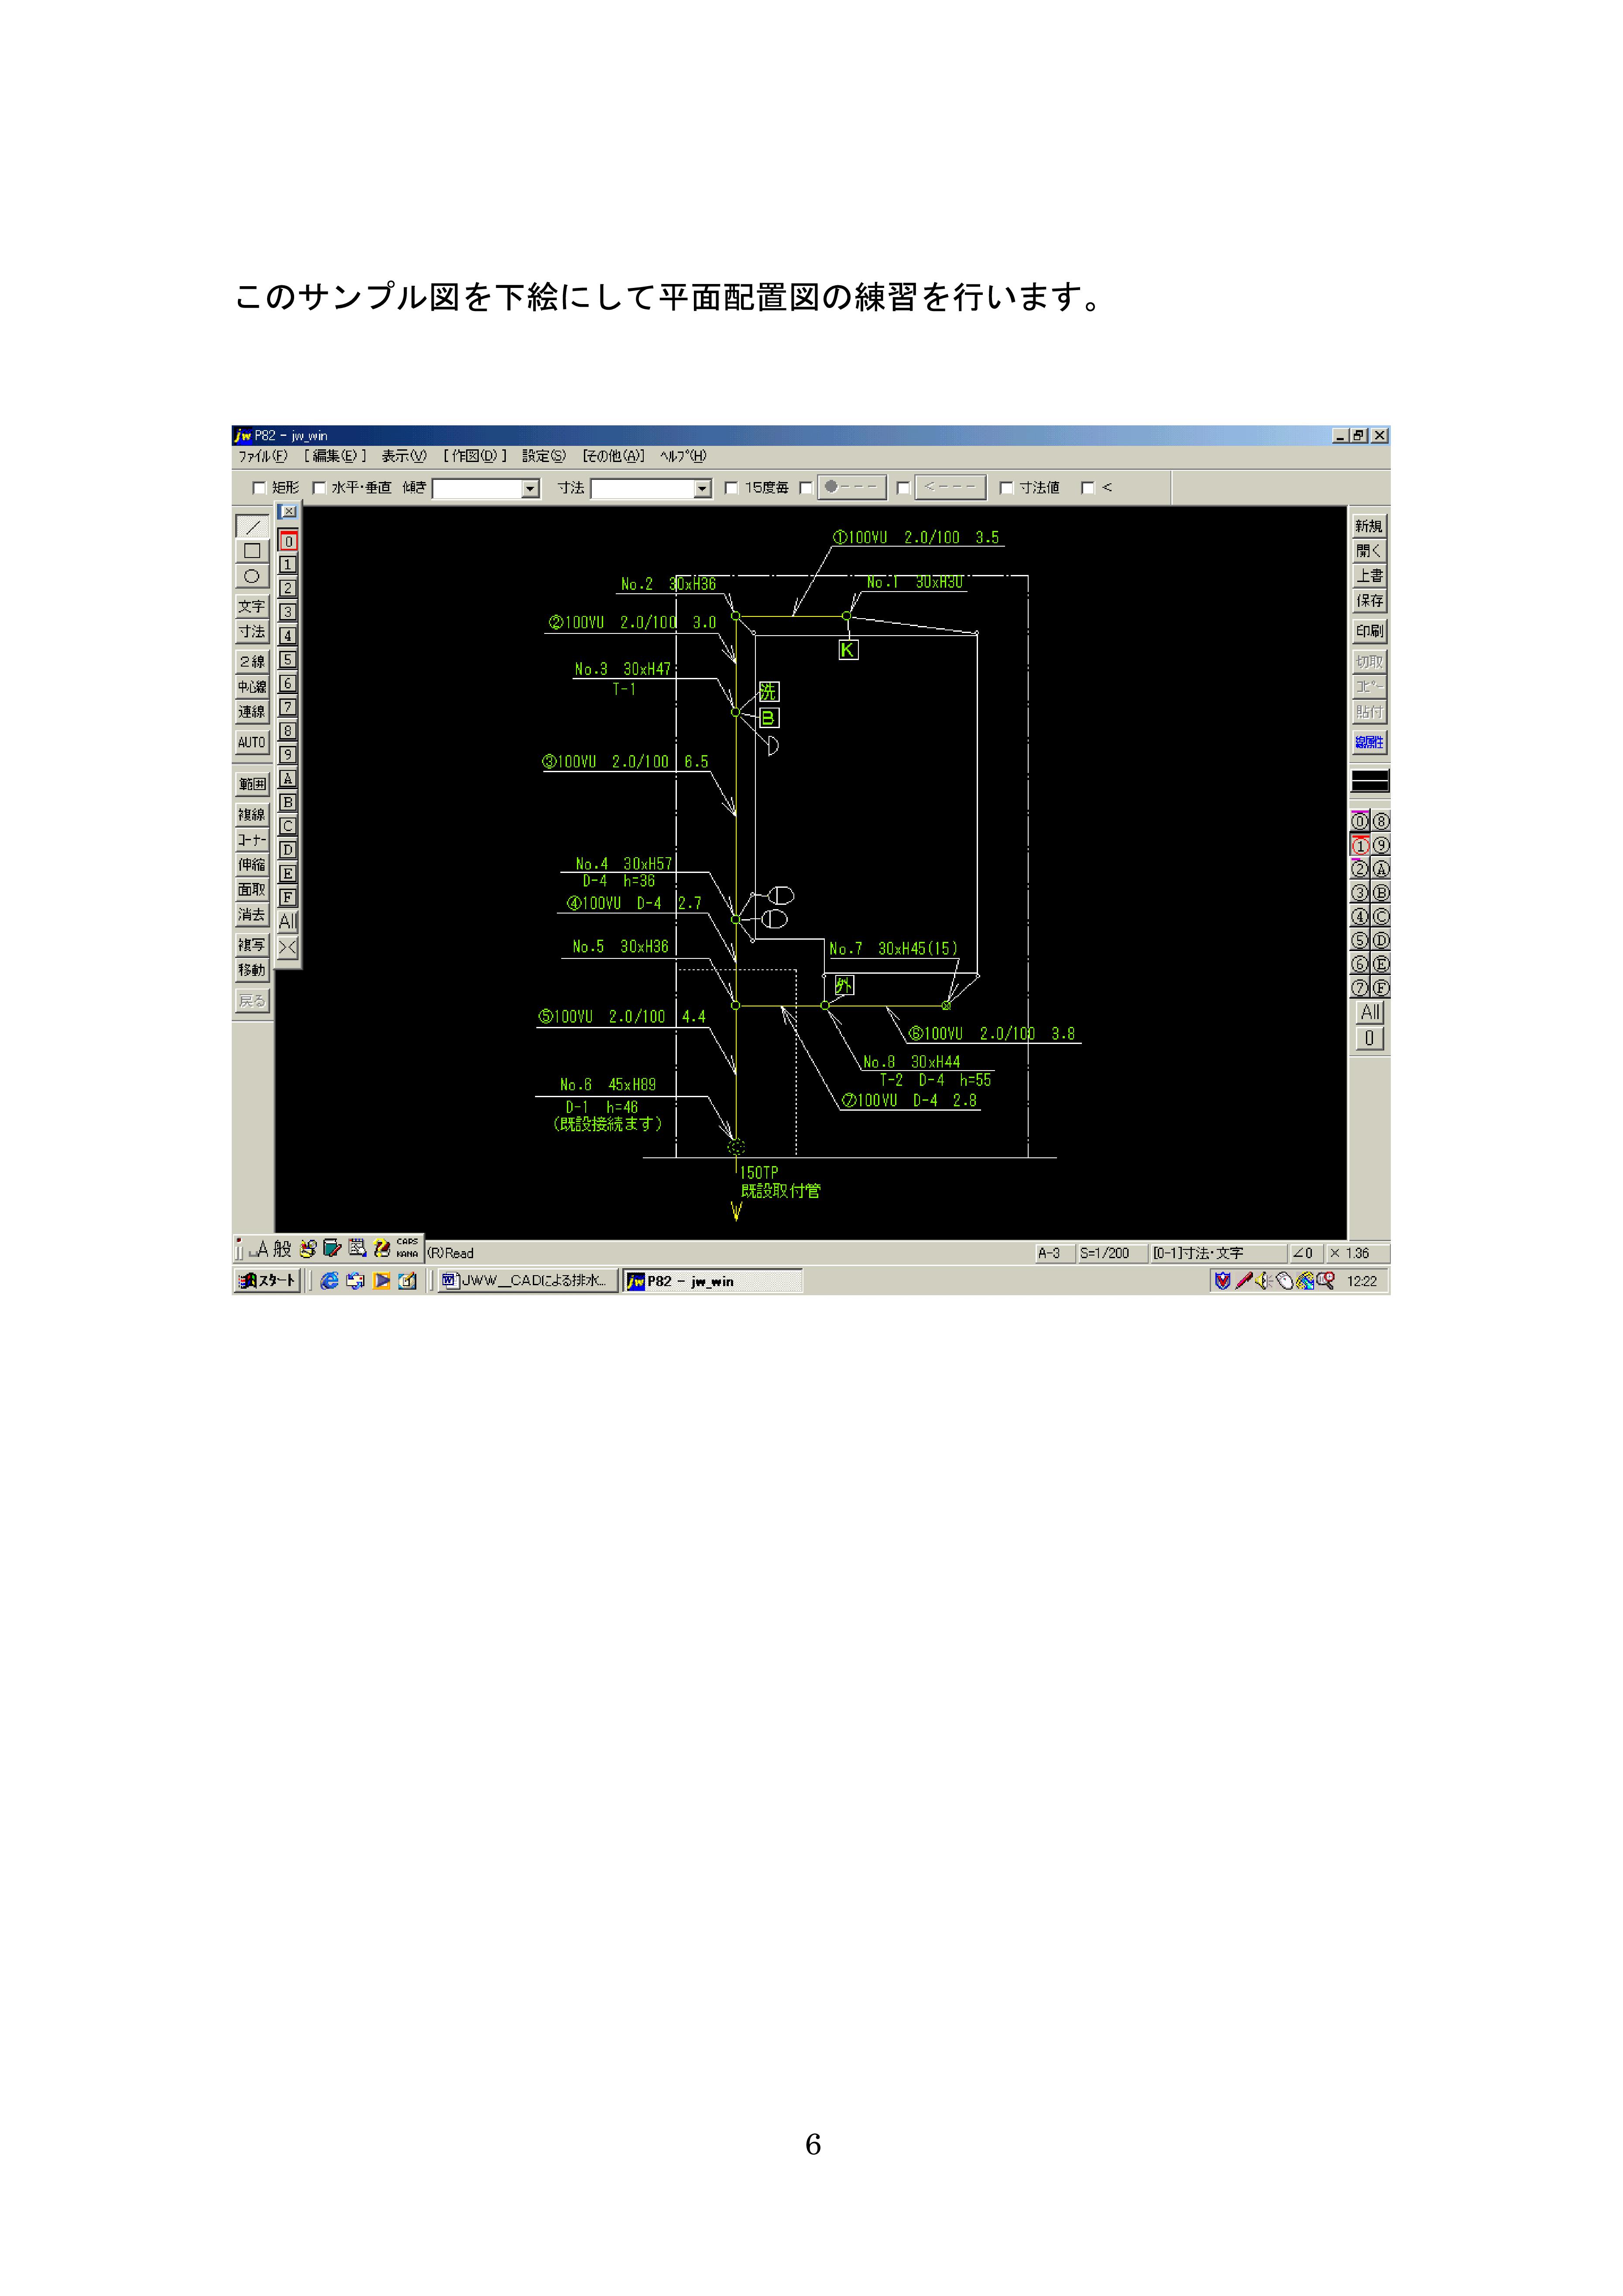The image size is (1623, 2296).
Task: Select the コーナー corner tool
Action: tap(252, 839)
